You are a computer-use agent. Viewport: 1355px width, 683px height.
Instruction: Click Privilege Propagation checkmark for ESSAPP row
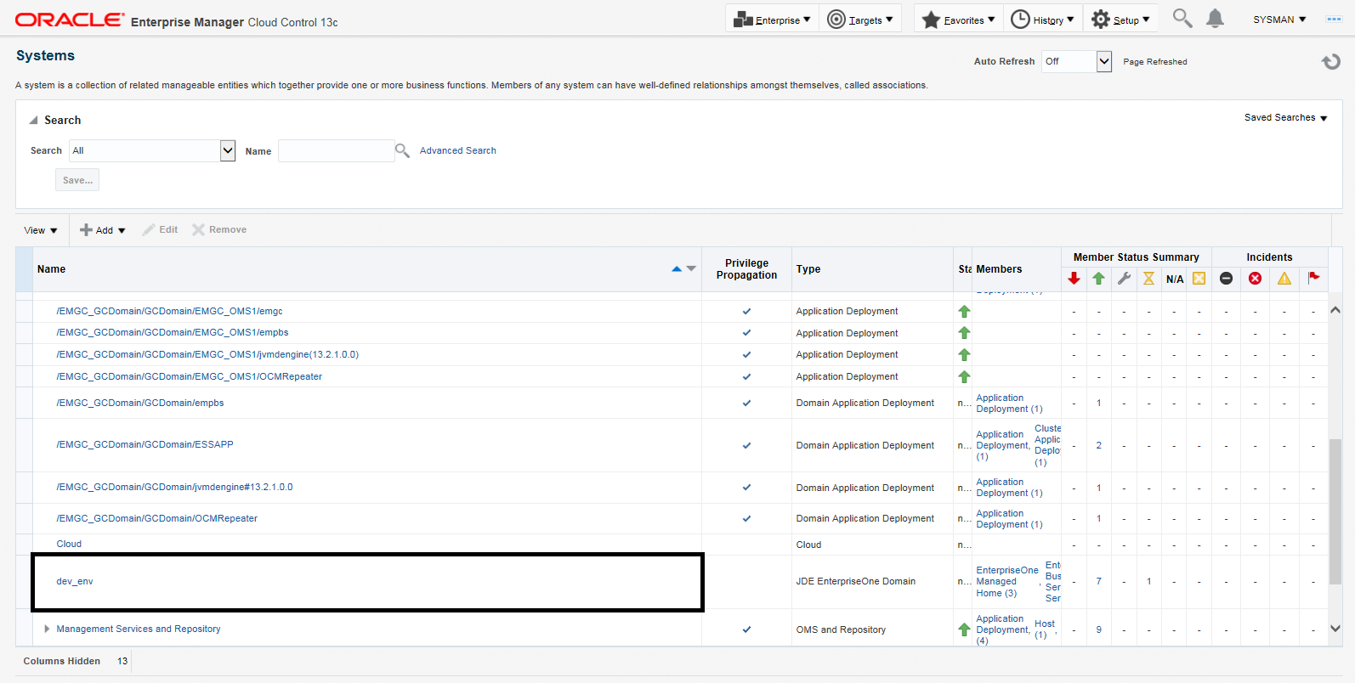[746, 445]
